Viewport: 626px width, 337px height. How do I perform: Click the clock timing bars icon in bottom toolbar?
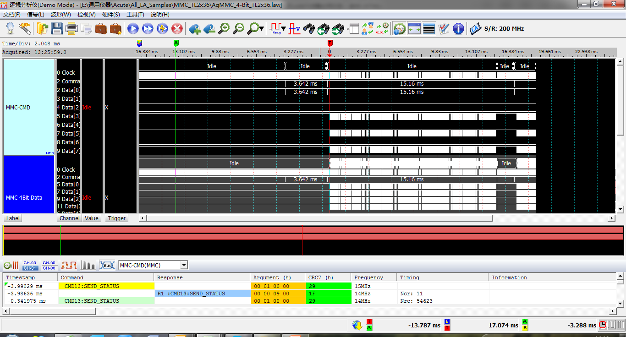11,265
